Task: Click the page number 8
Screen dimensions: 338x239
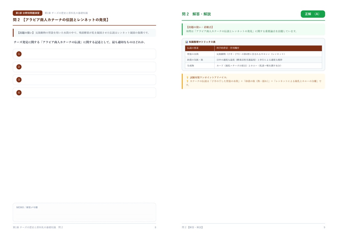Action: pyautogui.click(x=155, y=227)
